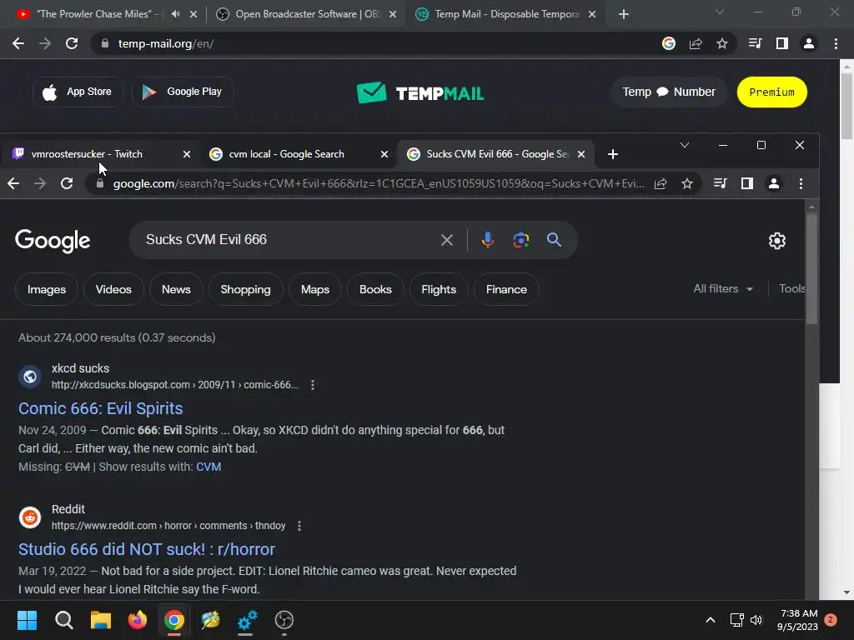This screenshot has height=640, width=854.
Task: Filter results by Maps
Action: tap(315, 289)
